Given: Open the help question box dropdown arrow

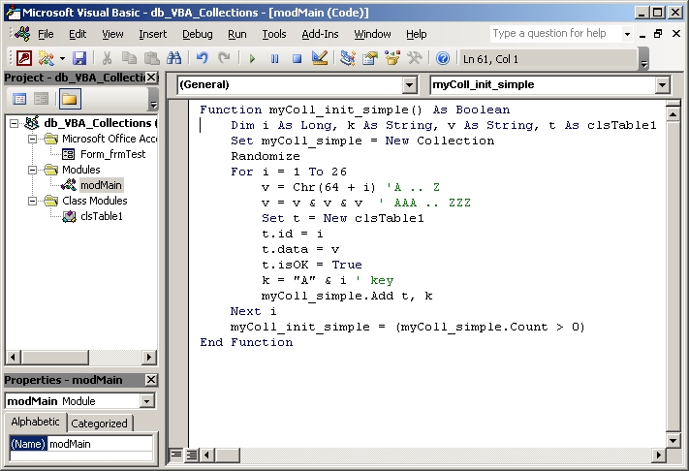Looking at the screenshot, I should tap(627, 34).
